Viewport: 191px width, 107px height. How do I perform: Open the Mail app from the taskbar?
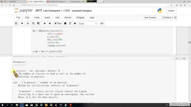[32, 105]
